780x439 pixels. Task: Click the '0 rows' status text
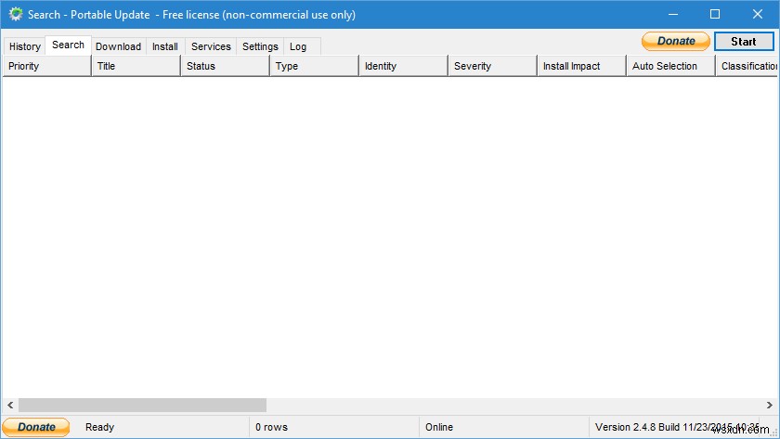(x=271, y=427)
